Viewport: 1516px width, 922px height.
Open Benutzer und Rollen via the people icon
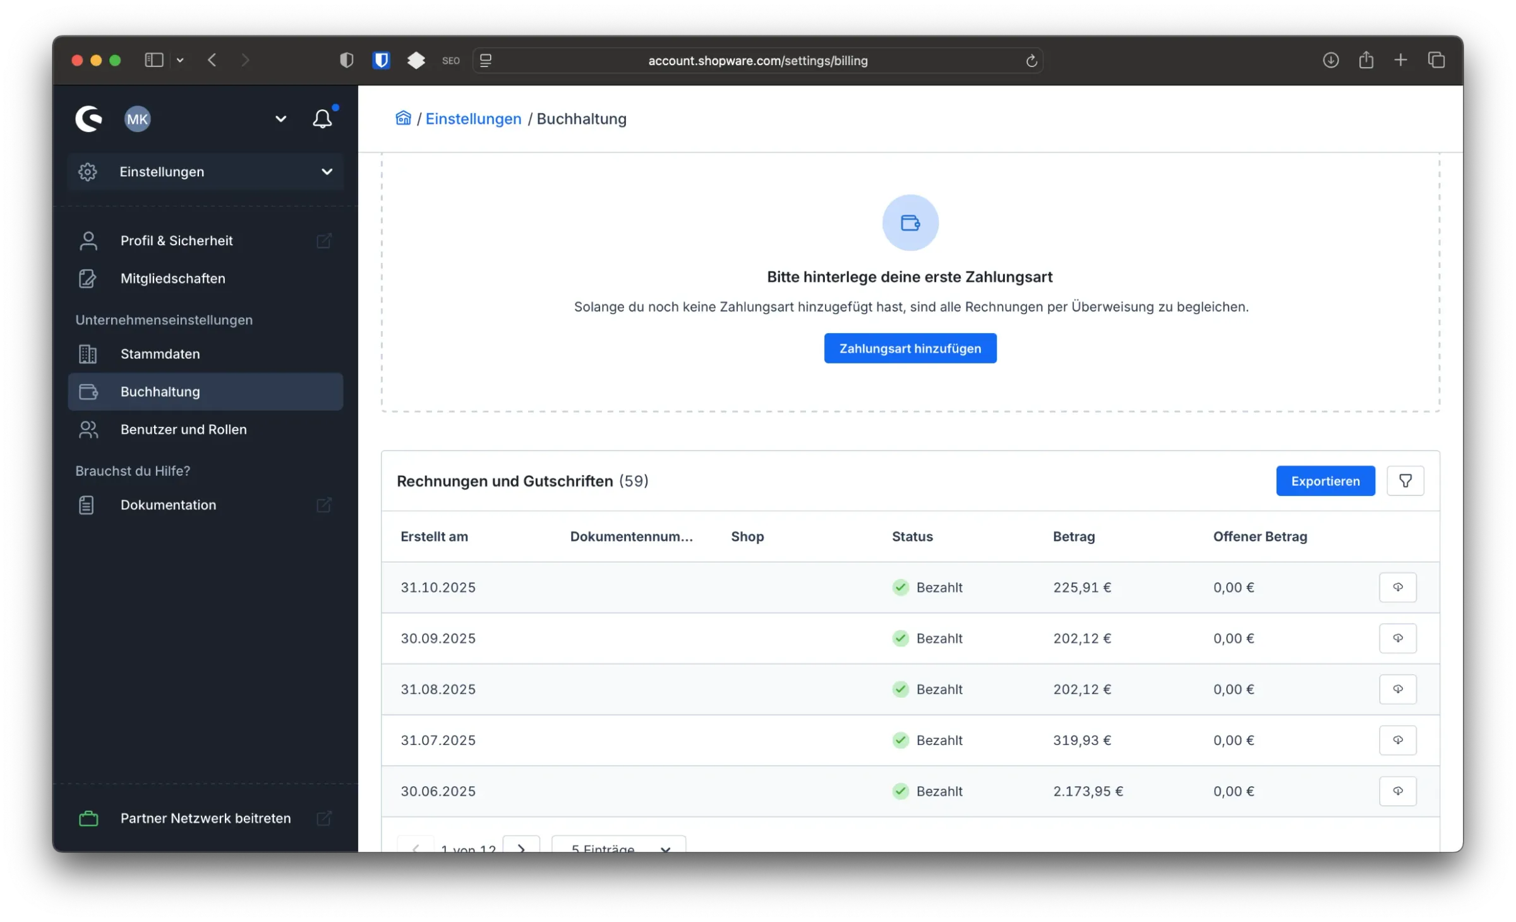click(x=88, y=429)
